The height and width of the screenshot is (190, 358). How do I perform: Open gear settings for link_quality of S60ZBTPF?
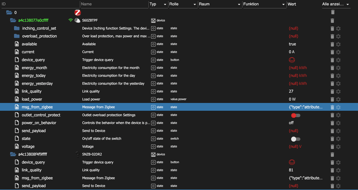[x=338, y=91]
